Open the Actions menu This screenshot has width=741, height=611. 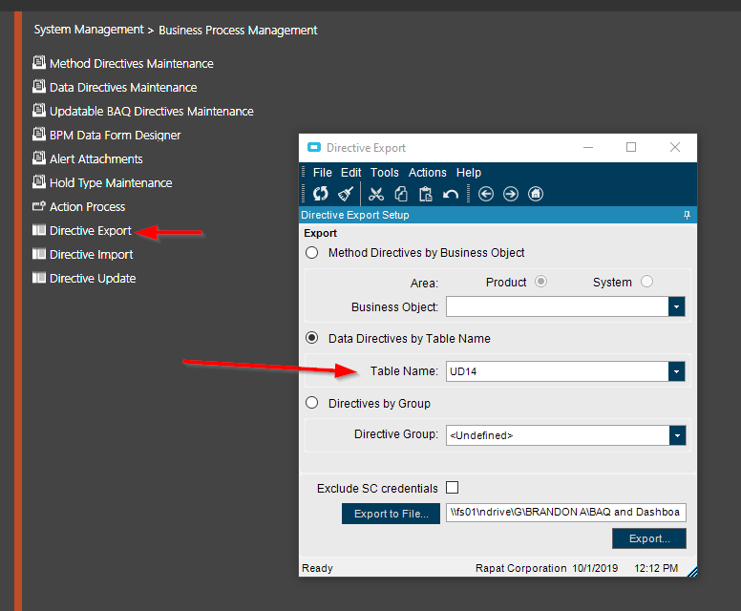pyautogui.click(x=427, y=173)
